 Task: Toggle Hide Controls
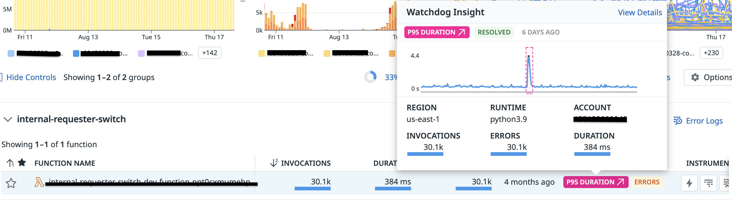pyautogui.click(x=31, y=77)
